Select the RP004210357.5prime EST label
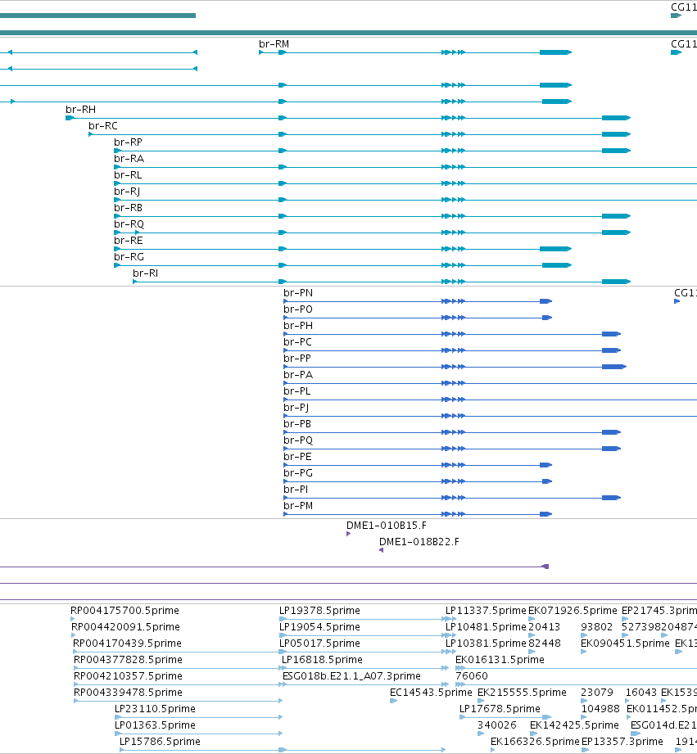 point(128,676)
